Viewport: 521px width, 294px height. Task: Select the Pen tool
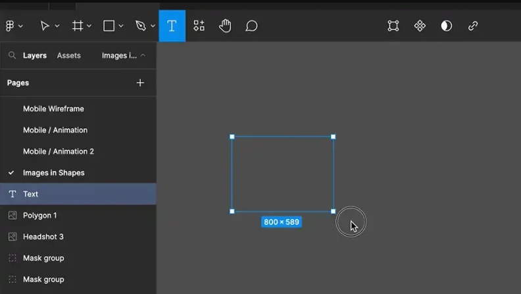tap(141, 26)
